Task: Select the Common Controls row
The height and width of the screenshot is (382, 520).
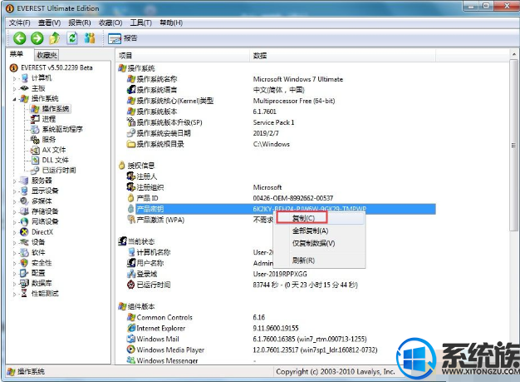Action: pos(281,317)
